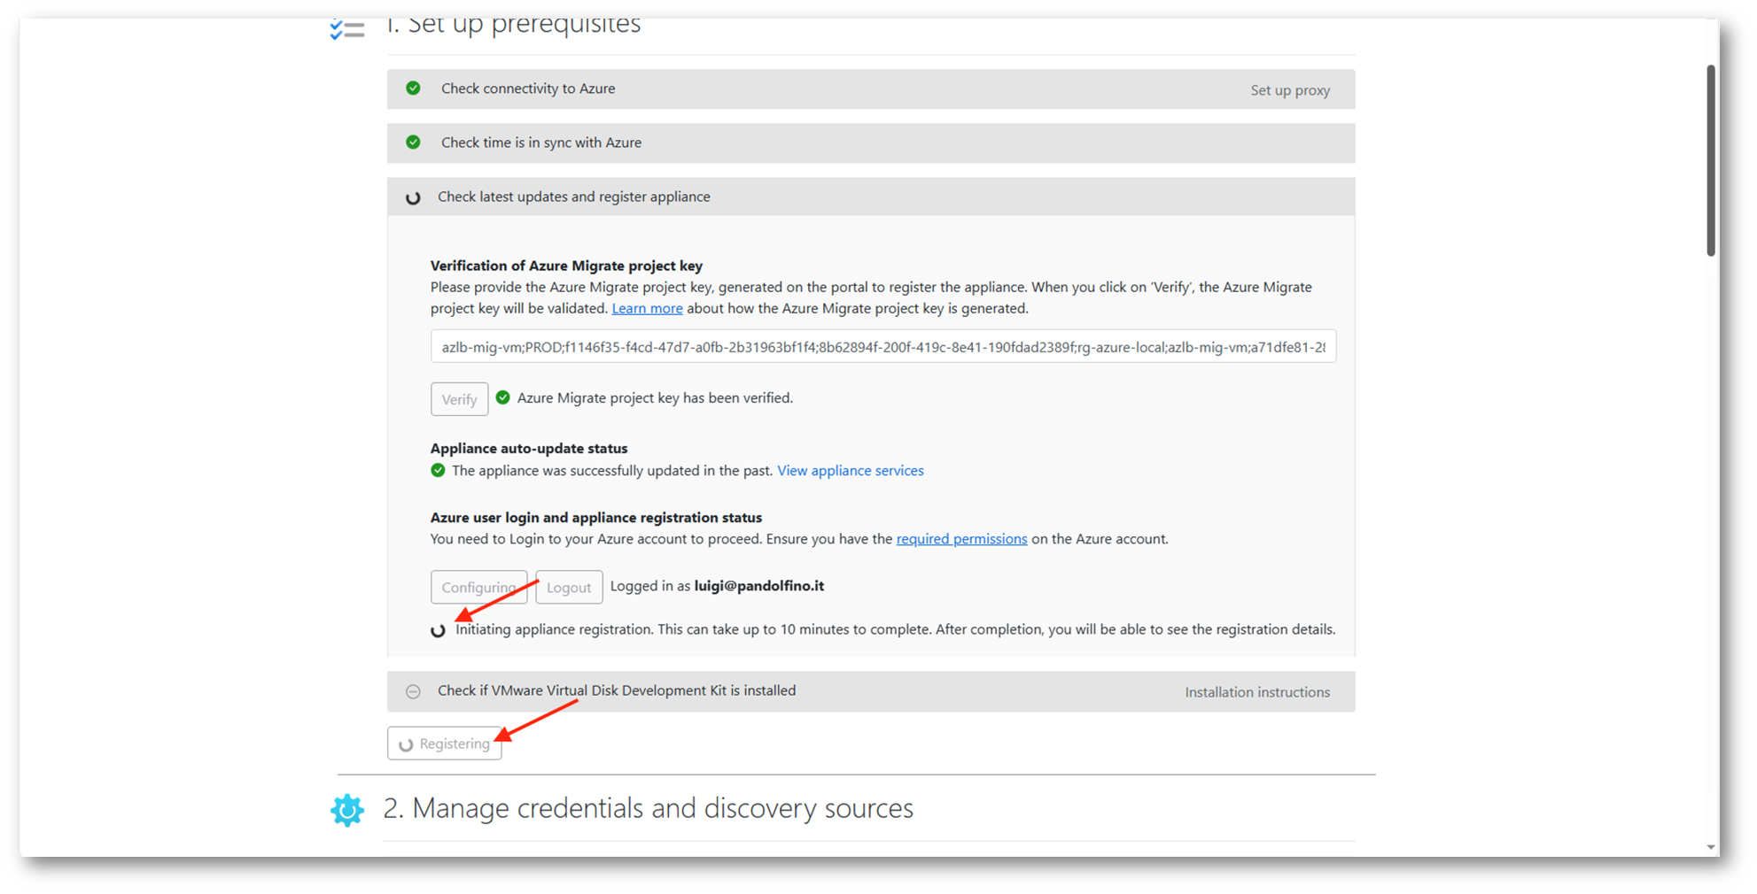Click spinner beside Initiating appliance registration
The height and width of the screenshot is (894, 1757).
438,630
